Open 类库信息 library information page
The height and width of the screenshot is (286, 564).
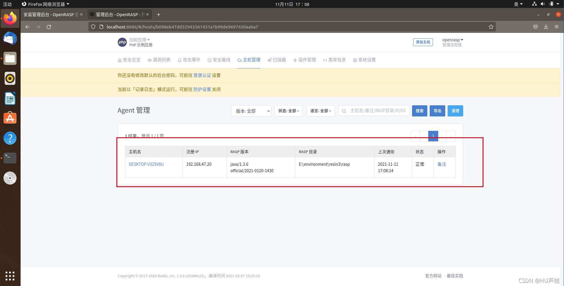(x=334, y=60)
